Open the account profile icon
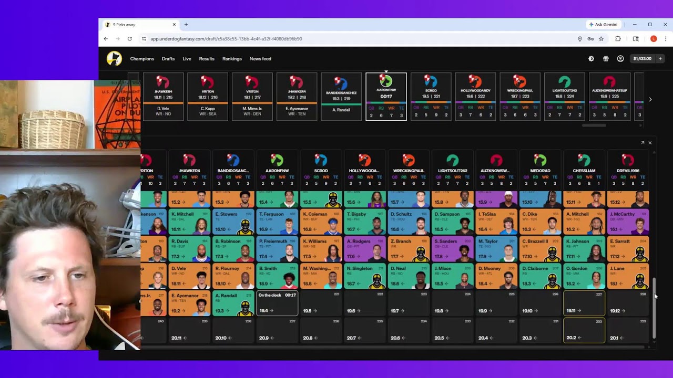 620,59
